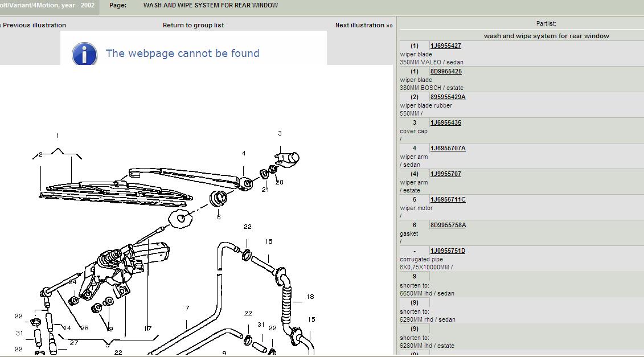Select lowercase 'wash and wipe system for rear window' heading
The image size is (644, 357).
(x=546, y=36)
